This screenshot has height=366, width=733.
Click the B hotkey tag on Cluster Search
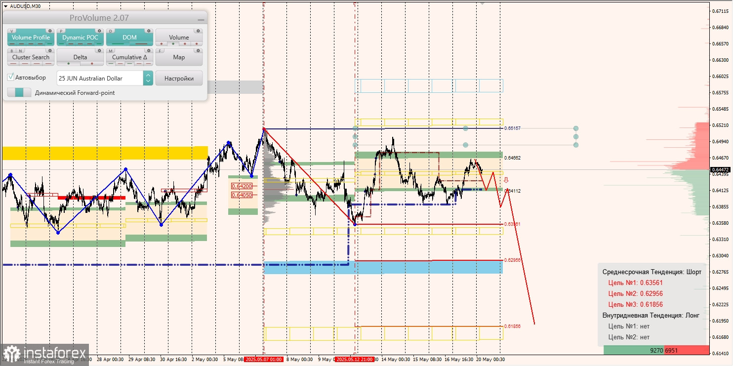tap(12, 50)
